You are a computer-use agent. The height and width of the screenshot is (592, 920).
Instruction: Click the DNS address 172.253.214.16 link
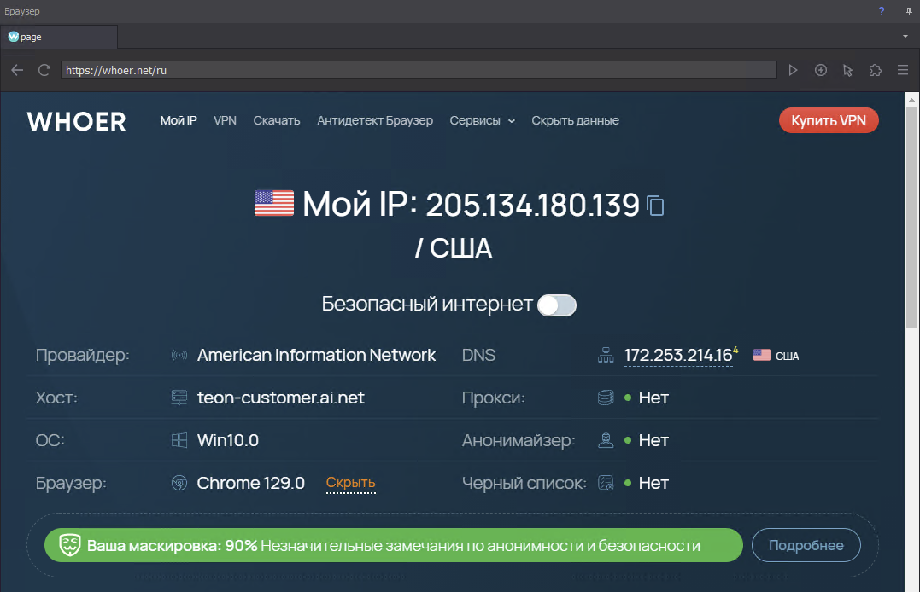678,355
